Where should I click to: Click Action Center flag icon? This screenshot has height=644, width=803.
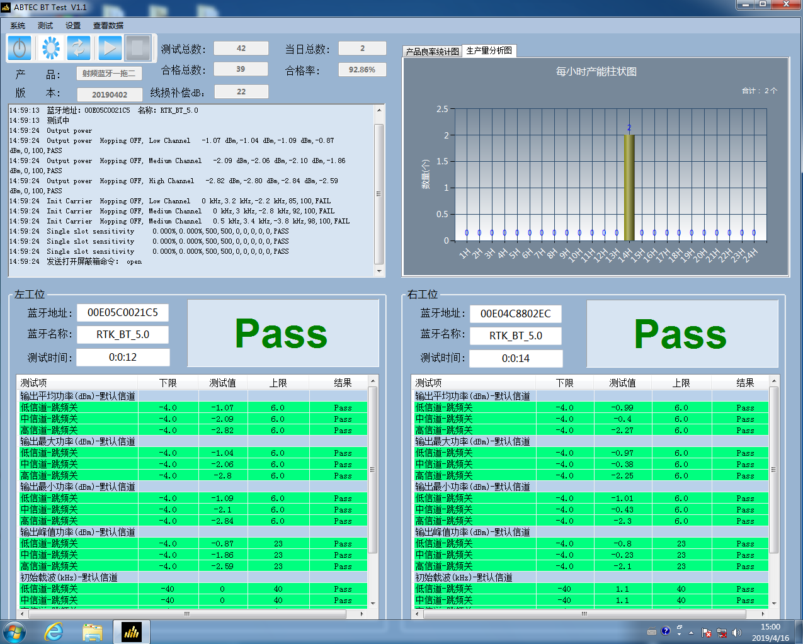pyautogui.click(x=707, y=633)
